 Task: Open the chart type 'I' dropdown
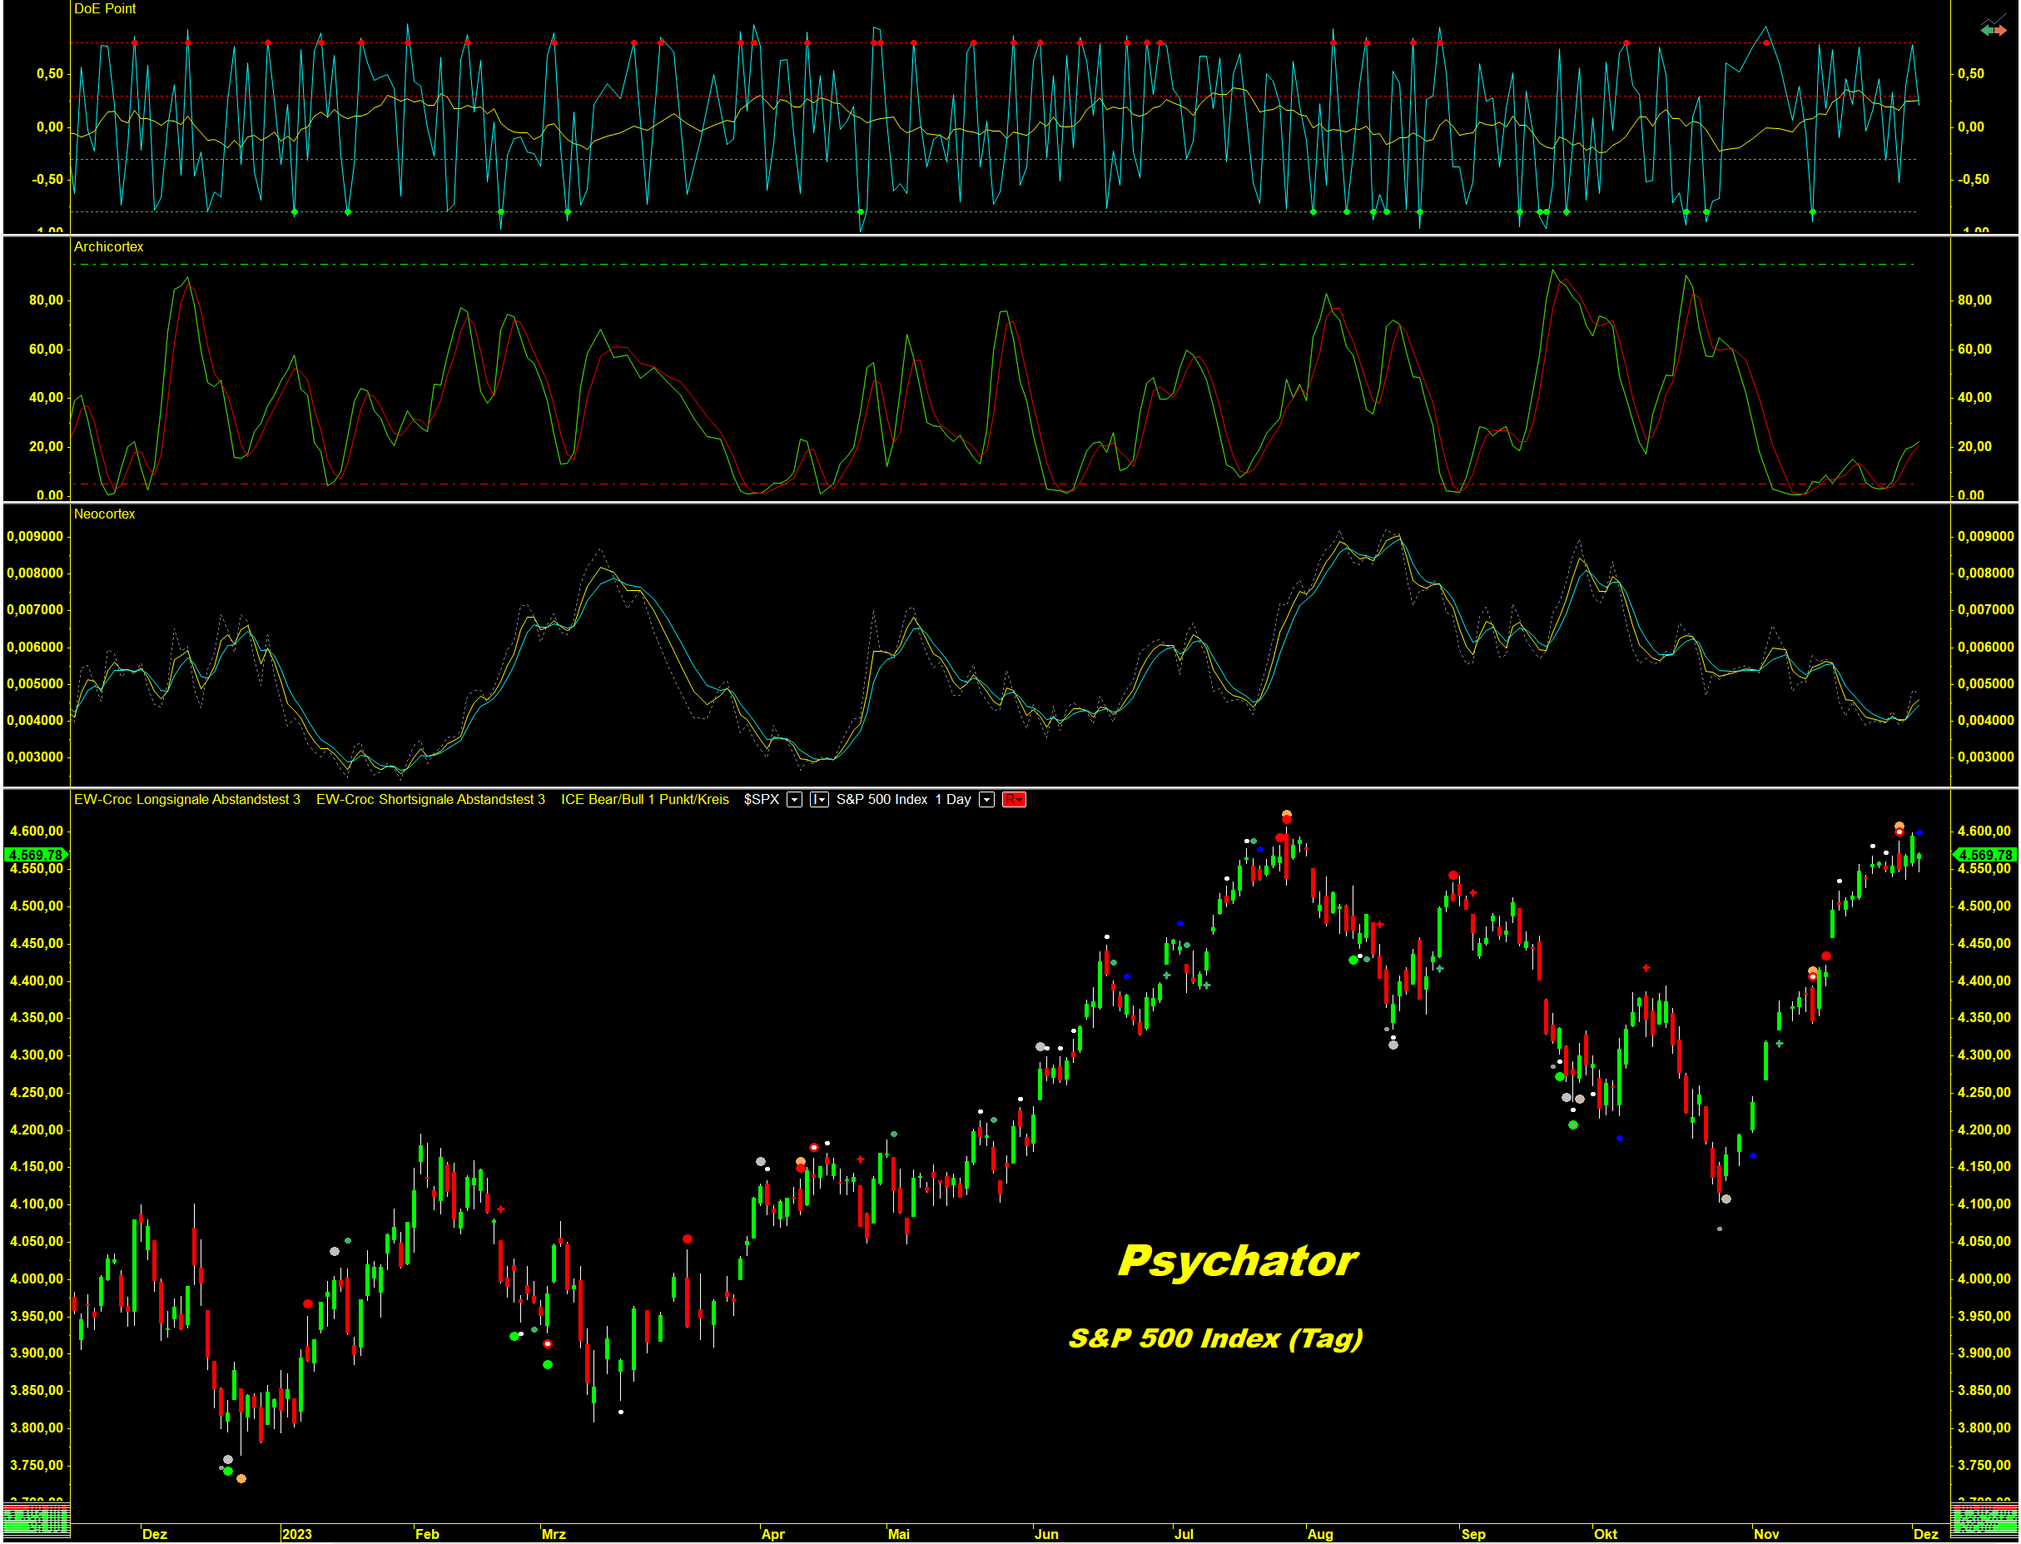tap(819, 800)
